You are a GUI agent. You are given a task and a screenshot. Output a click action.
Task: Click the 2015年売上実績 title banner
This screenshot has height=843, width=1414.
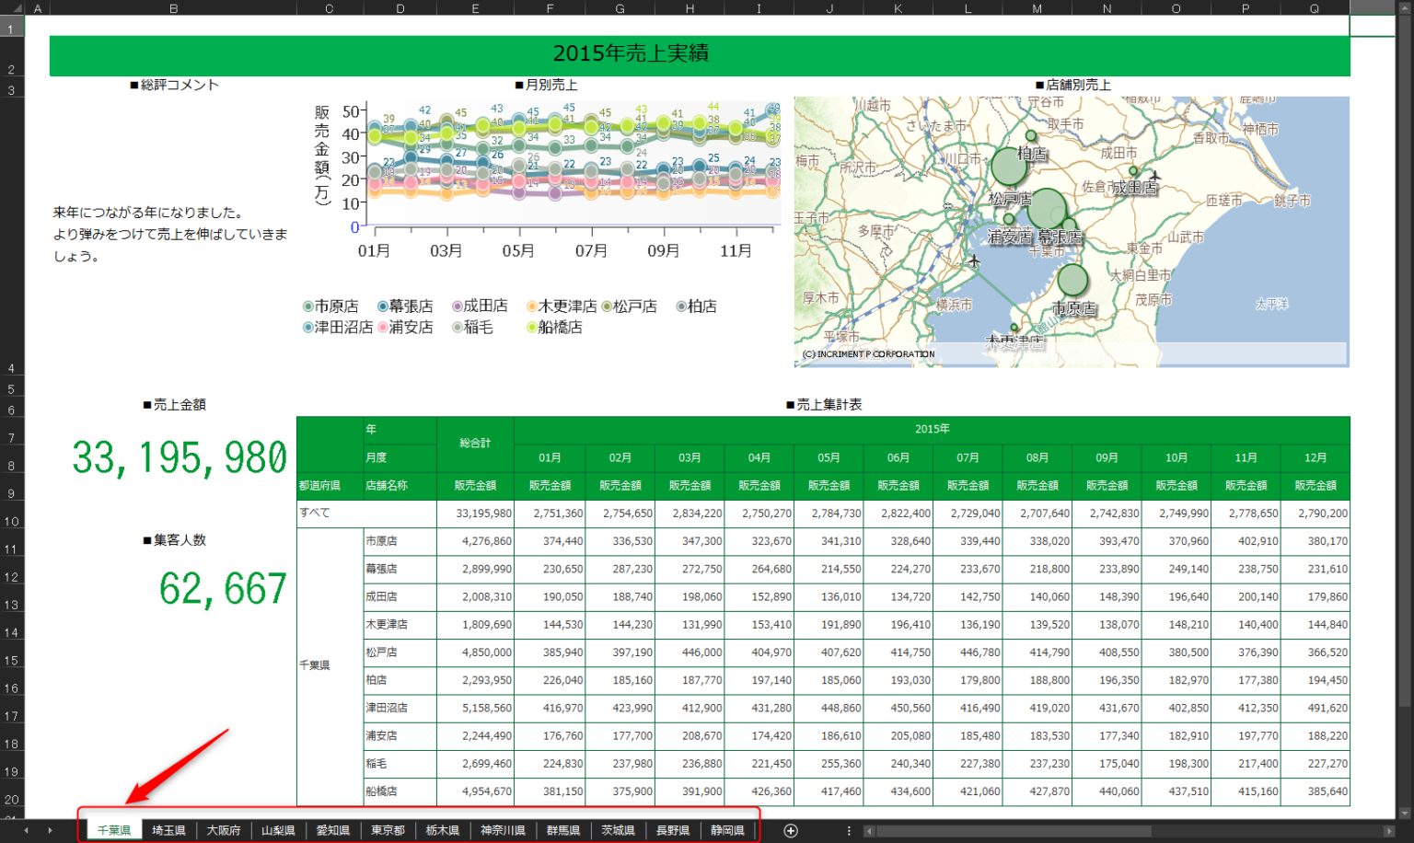pyautogui.click(x=700, y=54)
